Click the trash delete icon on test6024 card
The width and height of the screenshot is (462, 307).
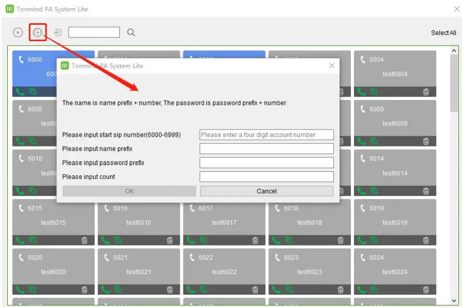(x=426, y=289)
